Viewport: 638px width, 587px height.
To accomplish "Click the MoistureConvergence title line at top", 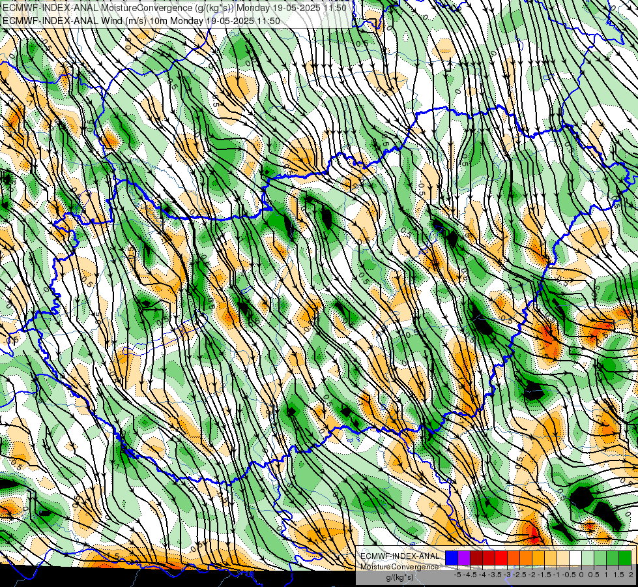I will point(175,8).
